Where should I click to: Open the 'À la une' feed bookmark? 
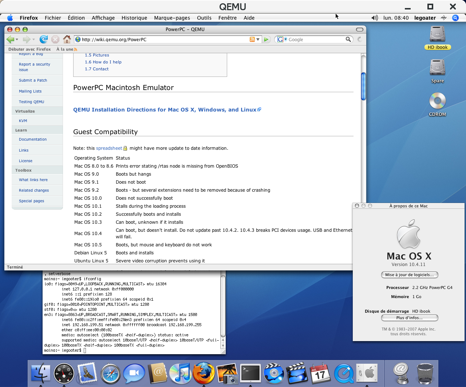click(67, 49)
